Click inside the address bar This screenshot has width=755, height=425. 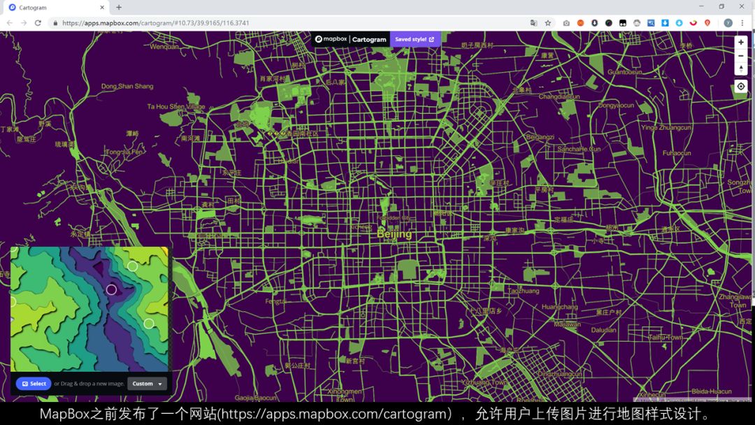(x=210, y=22)
